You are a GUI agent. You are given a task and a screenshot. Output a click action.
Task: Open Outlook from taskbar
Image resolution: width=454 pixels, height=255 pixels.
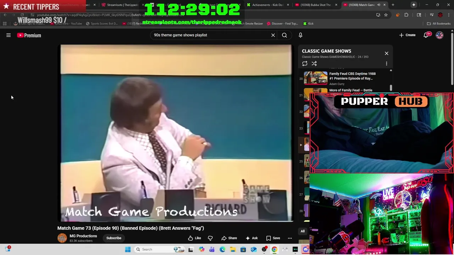(254, 249)
